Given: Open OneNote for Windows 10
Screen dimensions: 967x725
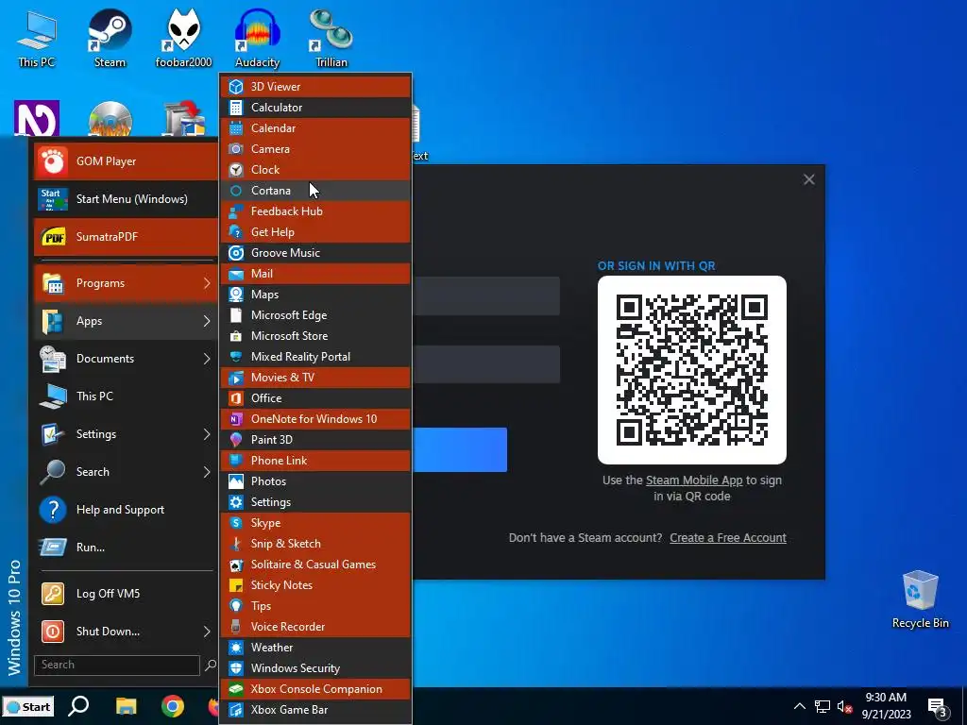Looking at the screenshot, I should click(315, 418).
